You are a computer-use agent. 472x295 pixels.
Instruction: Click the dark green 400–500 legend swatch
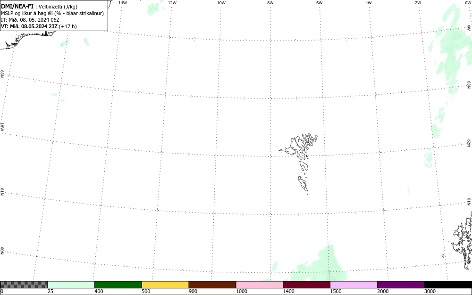pos(118,285)
